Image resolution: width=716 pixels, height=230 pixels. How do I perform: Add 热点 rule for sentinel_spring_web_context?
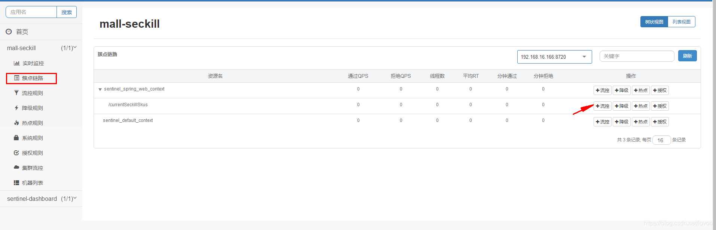coord(640,91)
